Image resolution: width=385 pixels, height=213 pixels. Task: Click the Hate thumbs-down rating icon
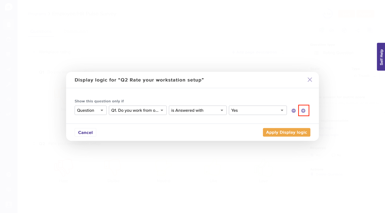(x=64, y=168)
